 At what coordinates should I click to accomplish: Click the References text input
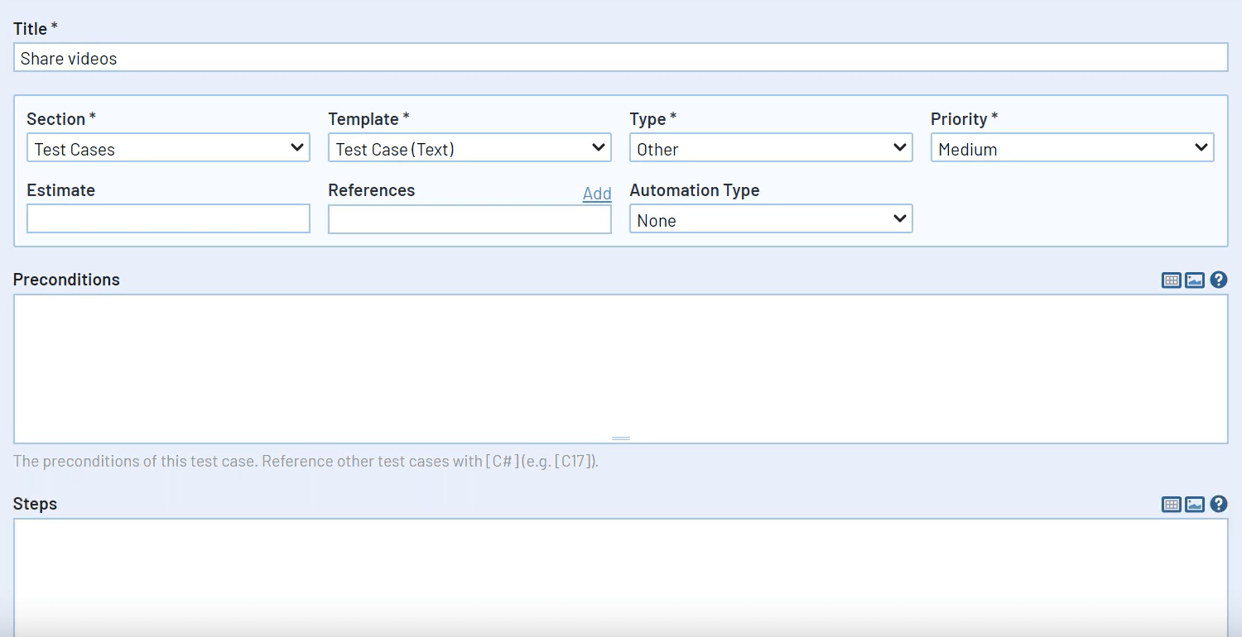468,218
